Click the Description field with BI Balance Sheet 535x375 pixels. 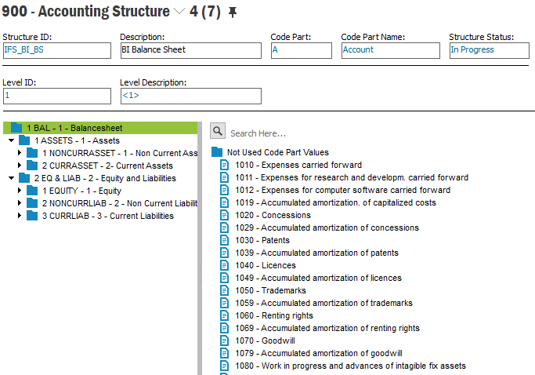pyautogui.click(x=190, y=50)
